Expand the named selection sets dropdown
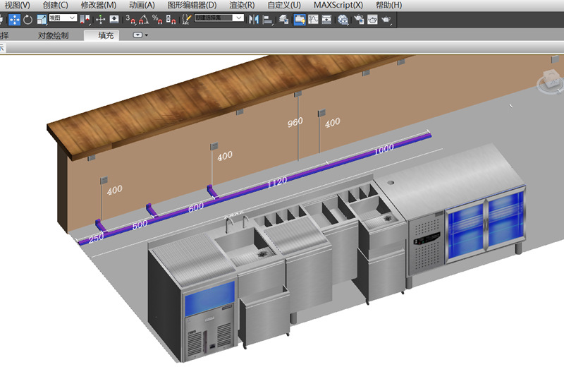The width and height of the screenshot is (564, 367). [240, 18]
